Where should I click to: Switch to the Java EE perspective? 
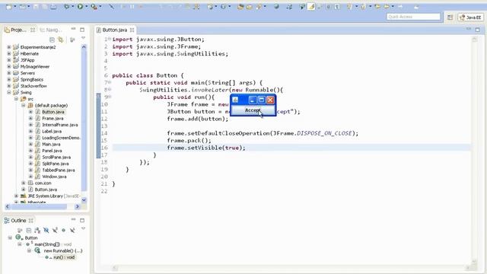[470, 18]
